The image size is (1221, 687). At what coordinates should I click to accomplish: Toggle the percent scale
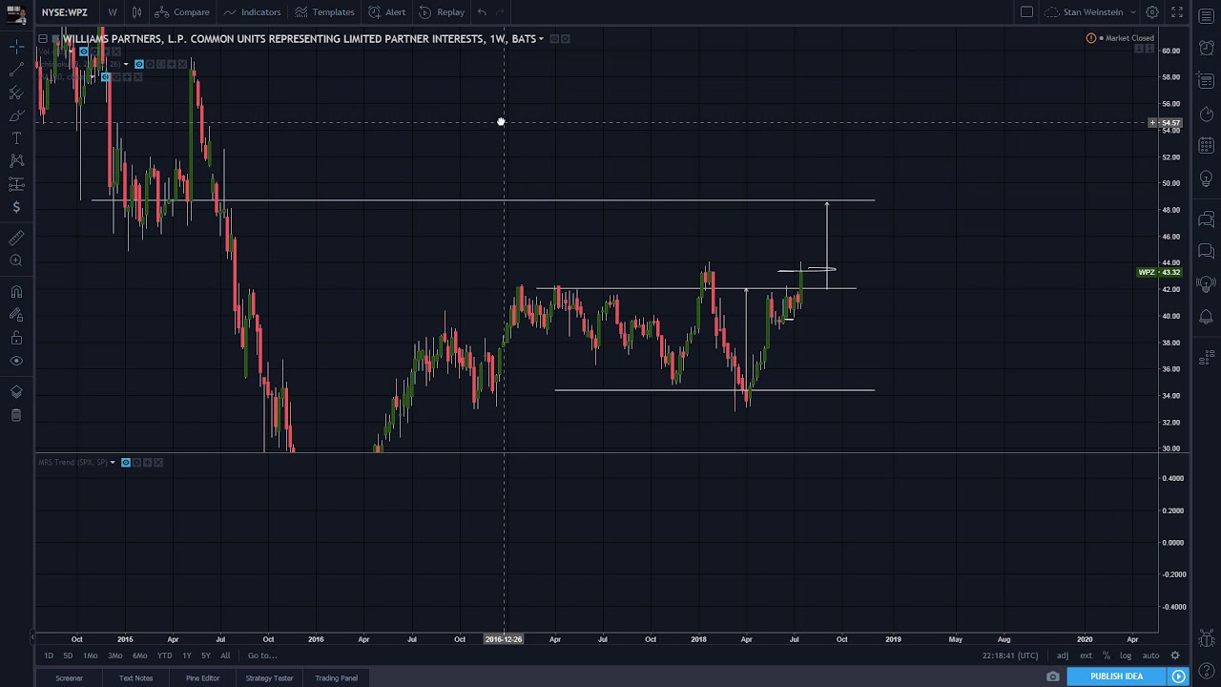coord(1107,656)
